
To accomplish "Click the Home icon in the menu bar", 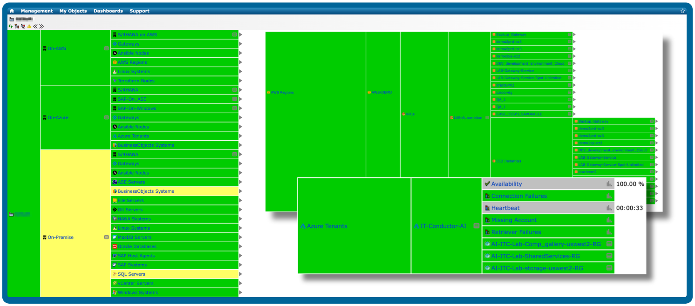I will click(x=12, y=11).
